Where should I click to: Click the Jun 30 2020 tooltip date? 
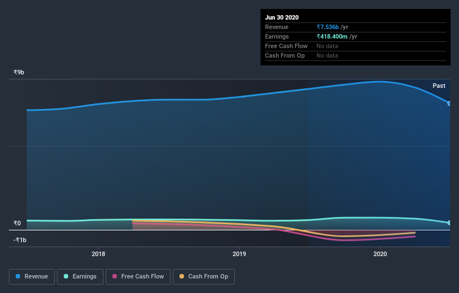tap(282, 17)
